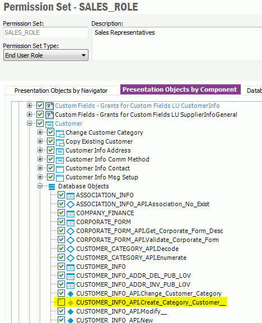Uncheck the Customer Info Contact checkbox
Screen dimensions: 262x323
tap(50, 168)
